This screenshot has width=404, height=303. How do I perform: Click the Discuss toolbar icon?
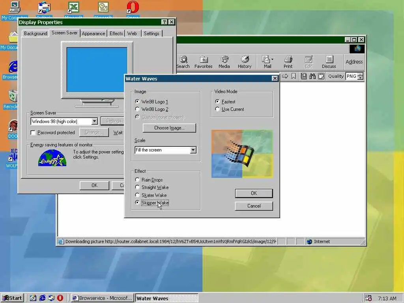329,62
